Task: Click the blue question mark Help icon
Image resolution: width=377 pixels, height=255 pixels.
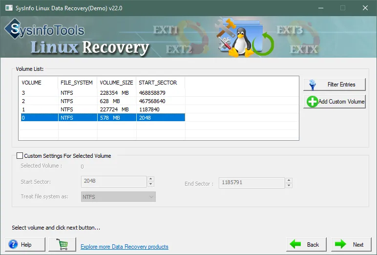Action: (13, 244)
